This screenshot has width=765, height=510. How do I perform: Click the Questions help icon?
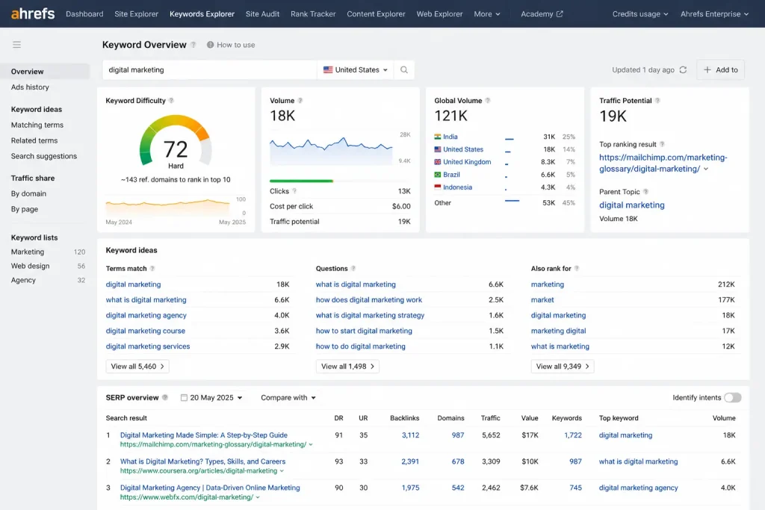(353, 269)
